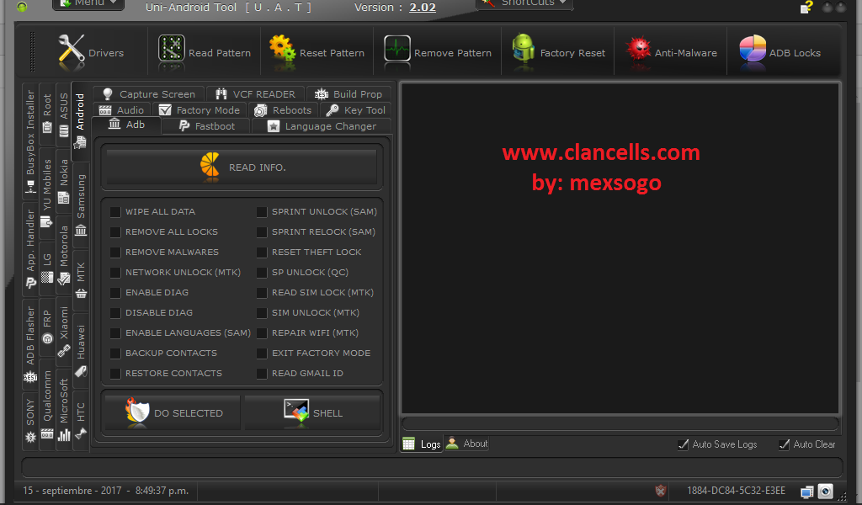Expand the ShortCuts dropdown
The height and width of the screenshot is (505, 862).
coord(525,4)
